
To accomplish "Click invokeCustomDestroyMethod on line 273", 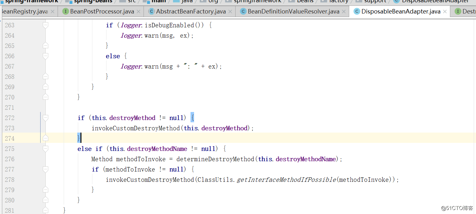I will click(135, 128).
